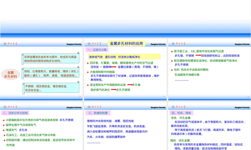
Task: Click Zhengzhou University text on the 原子能工业 slide
Action: pos(242,44)
